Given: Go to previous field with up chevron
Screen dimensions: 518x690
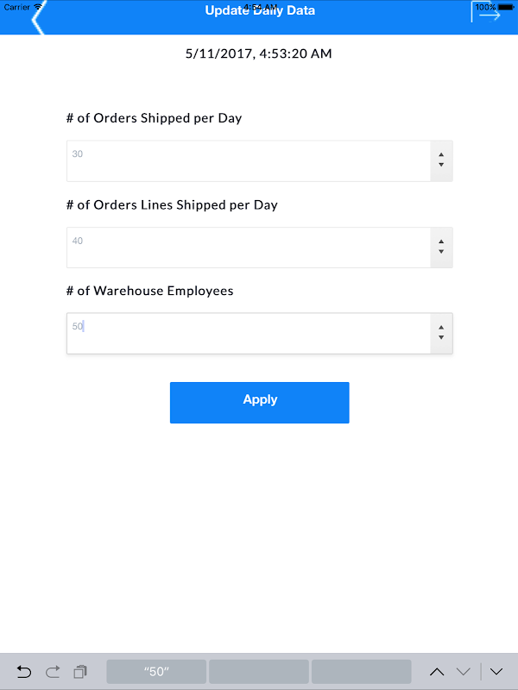Looking at the screenshot, I should tap(437, 671).
